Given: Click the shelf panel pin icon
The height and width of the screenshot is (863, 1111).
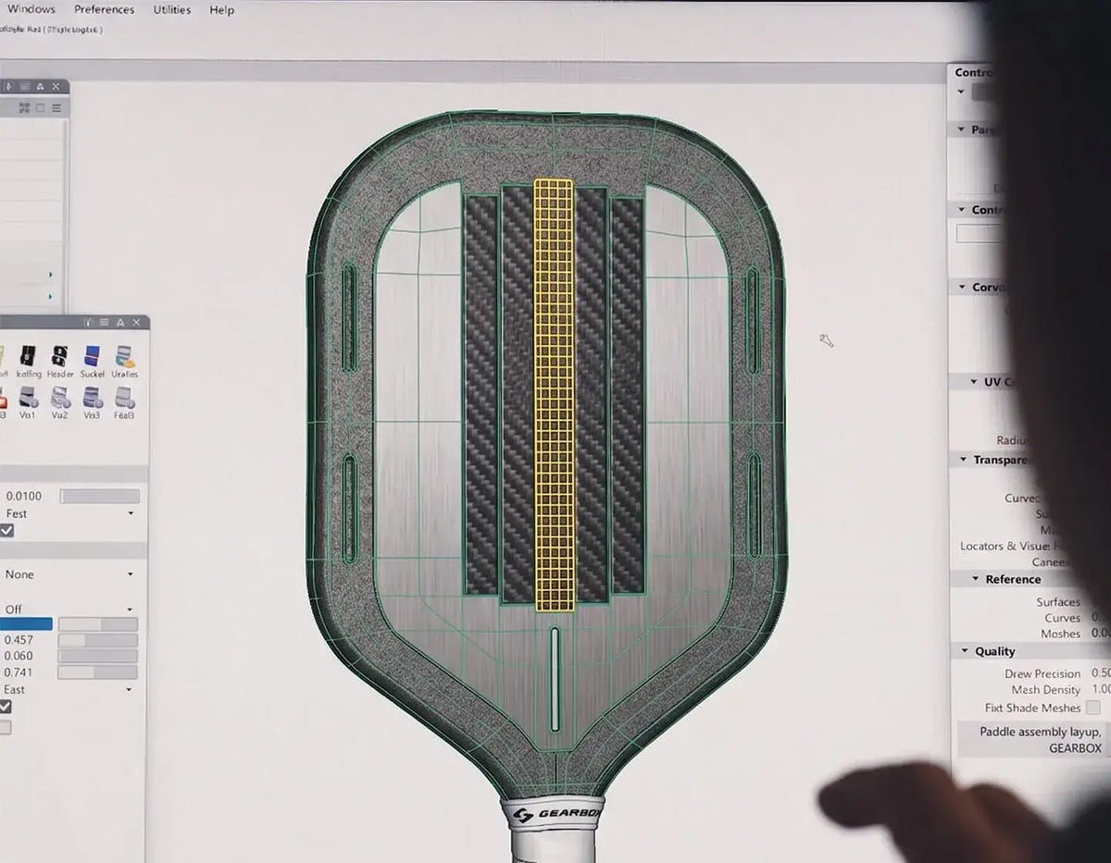Looking at the screenshot, I should [89, 322].
